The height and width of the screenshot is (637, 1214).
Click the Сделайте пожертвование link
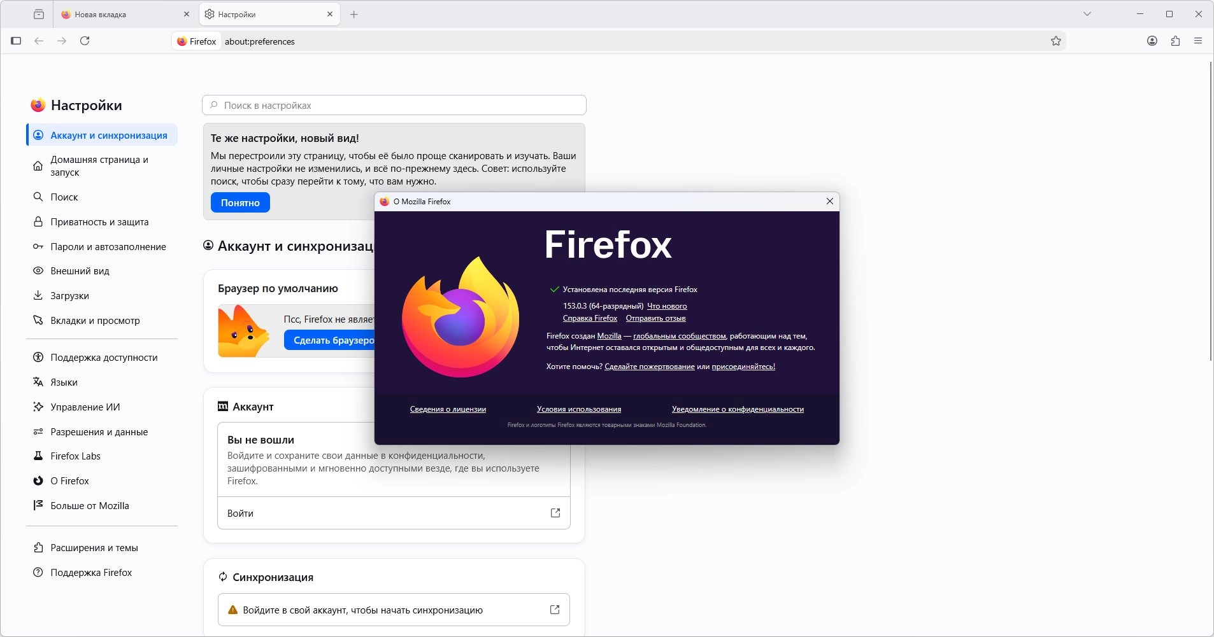(649, 367)
